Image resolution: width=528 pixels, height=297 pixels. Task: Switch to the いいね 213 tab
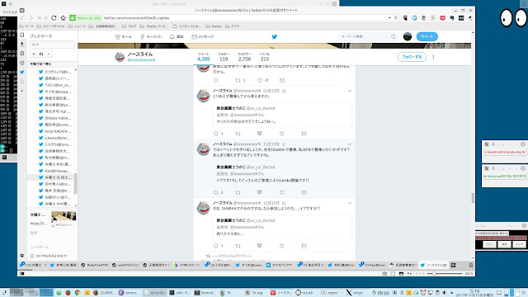[x=265, y=57]
